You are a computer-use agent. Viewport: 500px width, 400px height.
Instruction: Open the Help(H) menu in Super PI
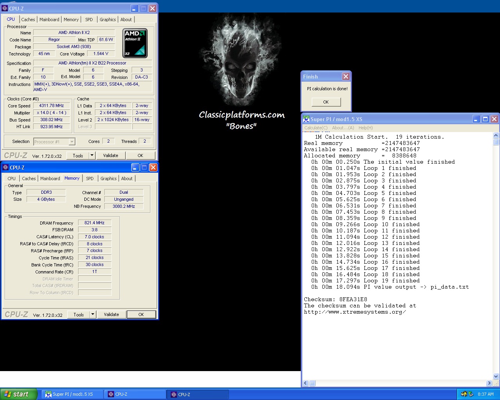point(366,128)
